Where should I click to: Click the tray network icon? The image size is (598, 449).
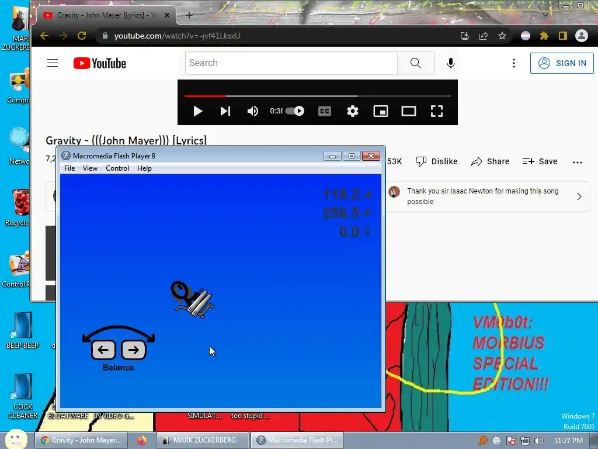click(x=525, y=441)
